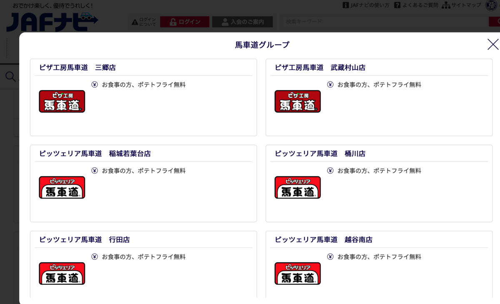The height and width of the screenshot is (304, 500).
Task: Click the 行田店 ピッツェリア logo thumbnail
Action: (62, 274)
